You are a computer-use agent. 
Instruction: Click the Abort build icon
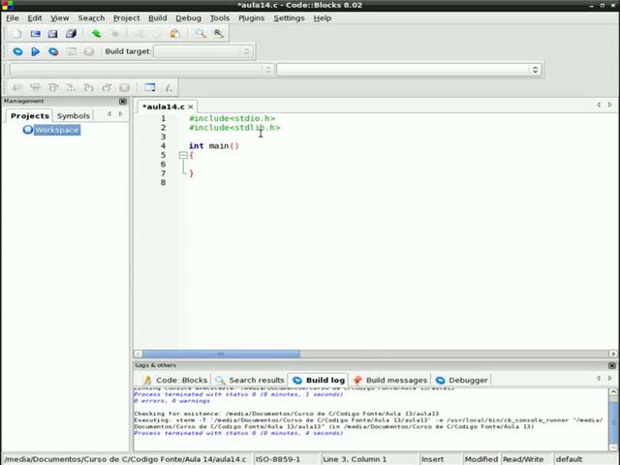[89, 52]
